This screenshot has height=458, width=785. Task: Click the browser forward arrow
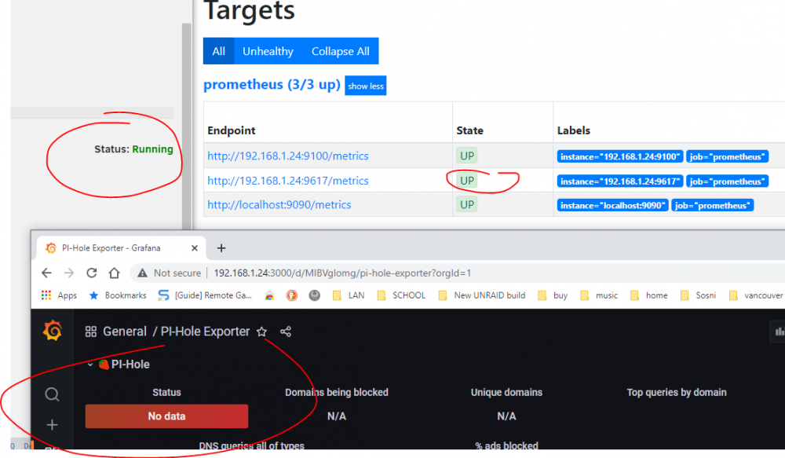69,273
